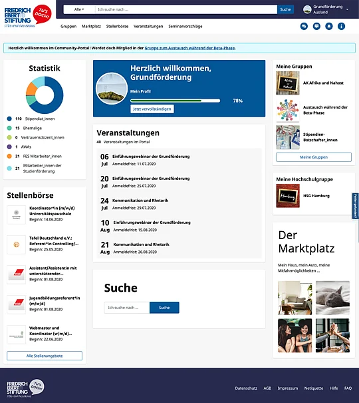This screenshot has height=403, width=359.
Task: Open the Tafel Deutschland e.V. job title
Action: [x=54, y=241]
